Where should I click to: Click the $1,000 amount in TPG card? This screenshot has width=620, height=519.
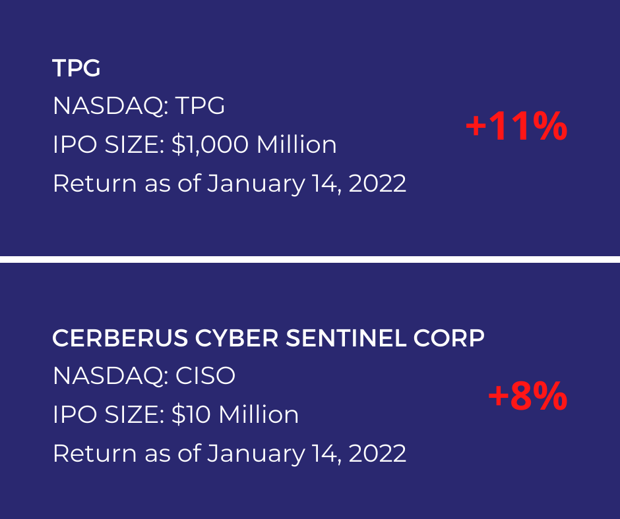click(x=210, y=144)
